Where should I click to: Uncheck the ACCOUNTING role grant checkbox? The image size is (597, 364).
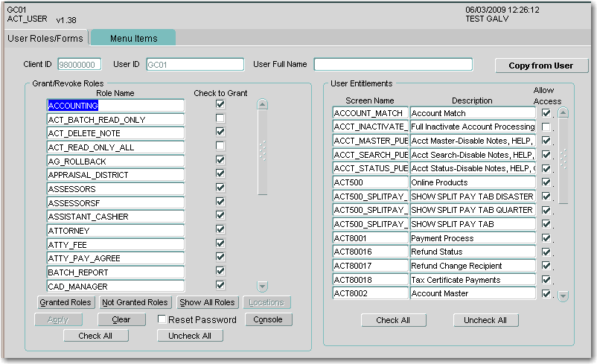tap(220, 104)
